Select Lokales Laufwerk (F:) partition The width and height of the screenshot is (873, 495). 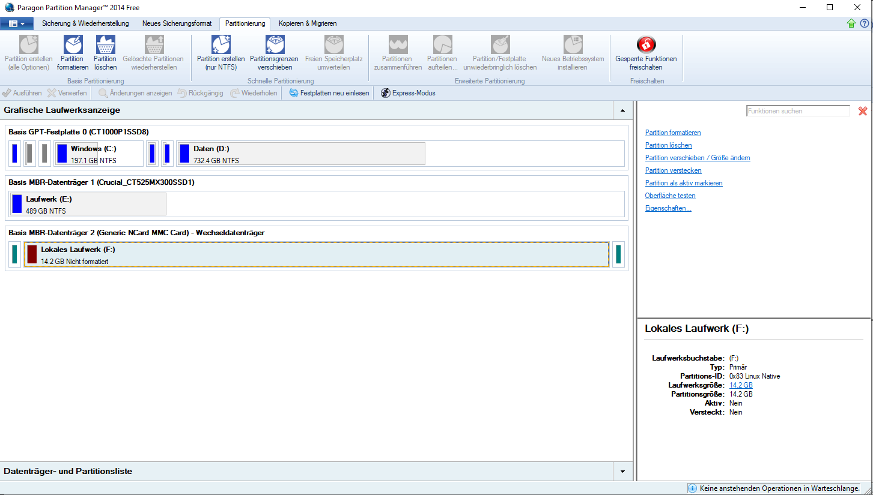click(x=317, y=254)
